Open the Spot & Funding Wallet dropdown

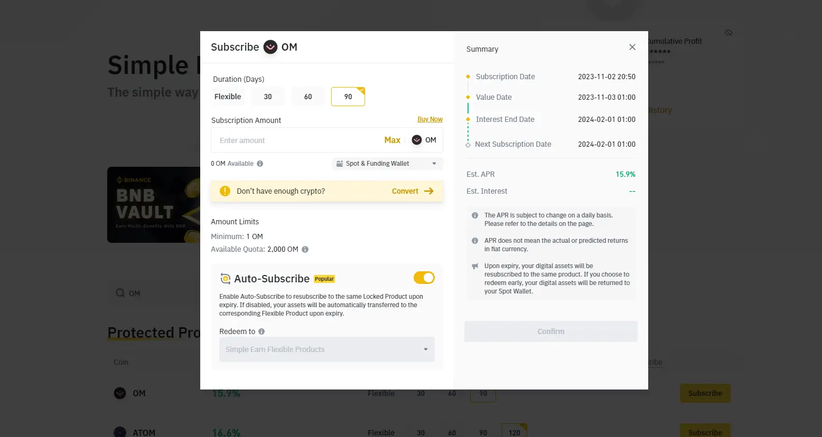[387, 164]
